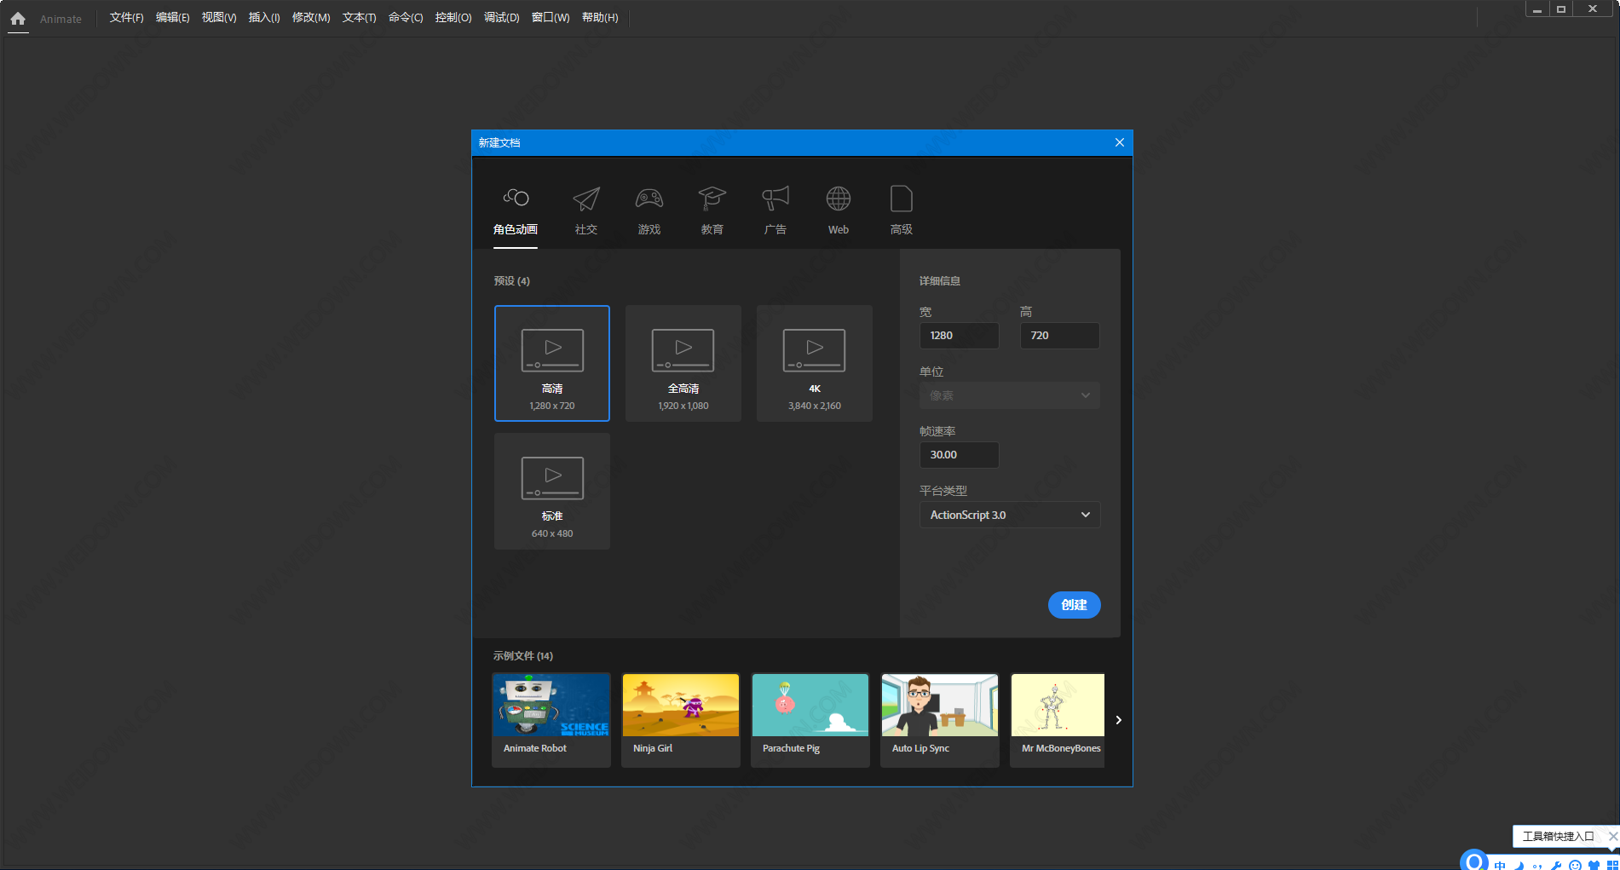Click the blue input method logo

pos(1474,861)
